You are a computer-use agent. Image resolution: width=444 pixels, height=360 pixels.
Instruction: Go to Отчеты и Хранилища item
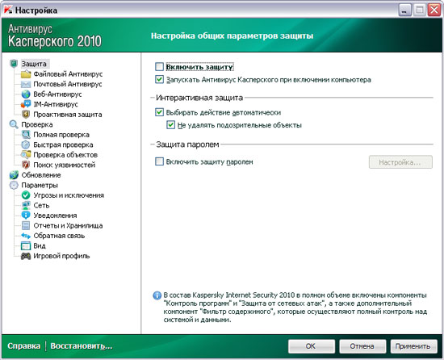pyautogui.click(x=68, y=226)
